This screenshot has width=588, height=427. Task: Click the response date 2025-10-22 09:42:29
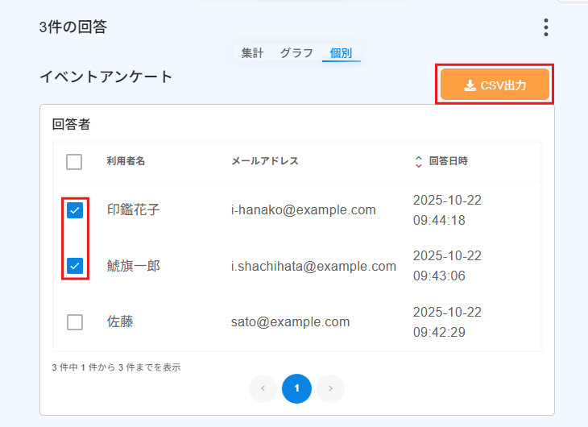click(x=447, y=322)
